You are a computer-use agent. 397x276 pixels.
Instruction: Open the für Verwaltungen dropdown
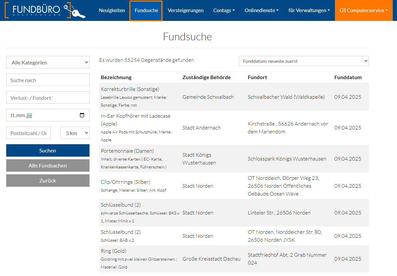click(x=309, y=10)
